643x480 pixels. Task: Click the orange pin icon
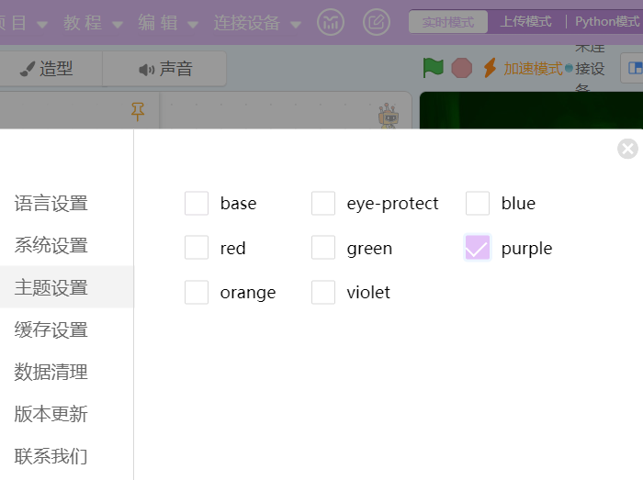click(138, 111)
